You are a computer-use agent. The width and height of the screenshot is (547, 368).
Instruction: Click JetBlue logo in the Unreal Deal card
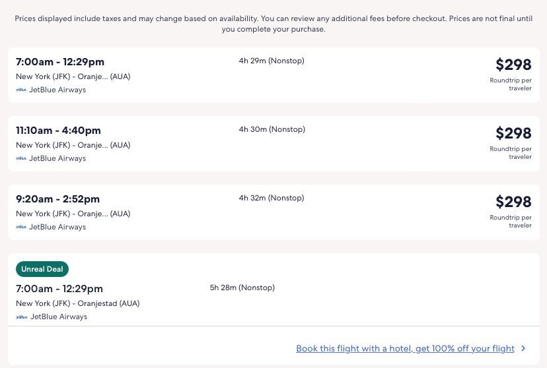pyautogui.click(x=21, y=317)
